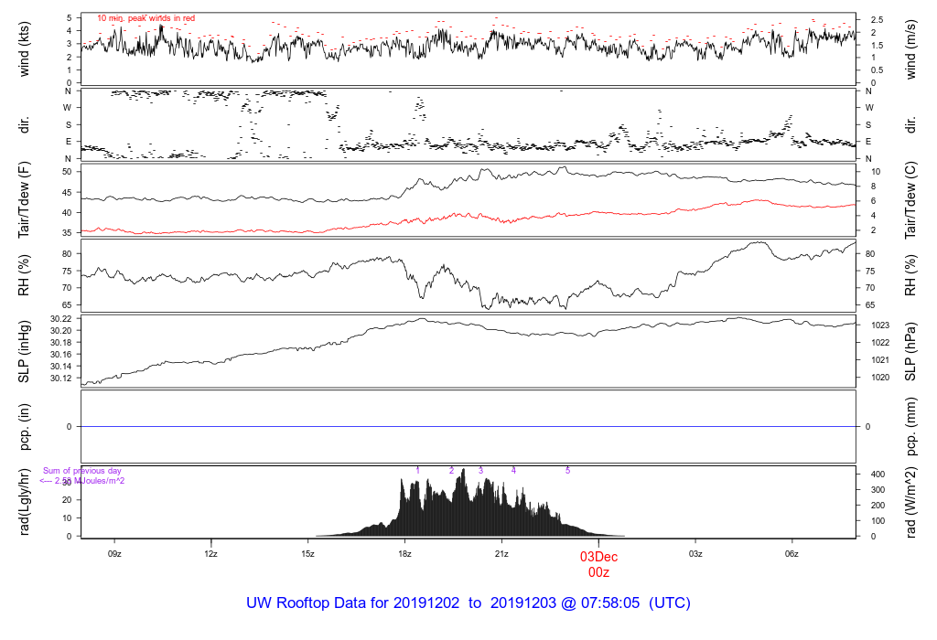Click the purple hour marker '4' in radiation panel
The width and height of the screenshot is (937, 640).
point(513,471)
